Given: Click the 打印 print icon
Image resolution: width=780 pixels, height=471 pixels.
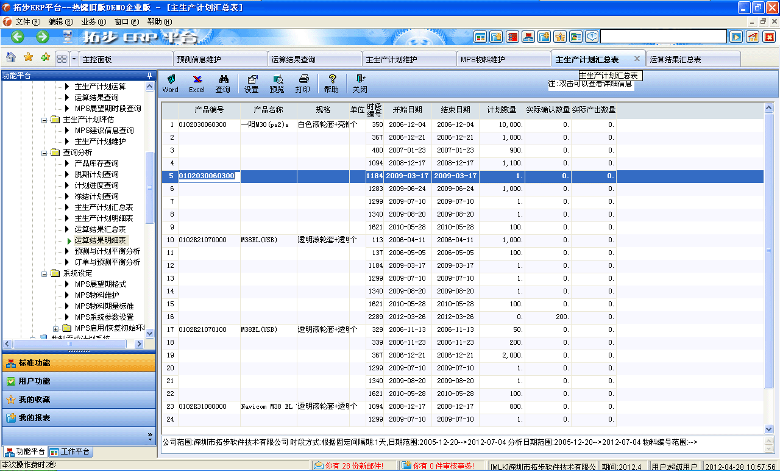Looking at the screenshot, I should [303, 84].
